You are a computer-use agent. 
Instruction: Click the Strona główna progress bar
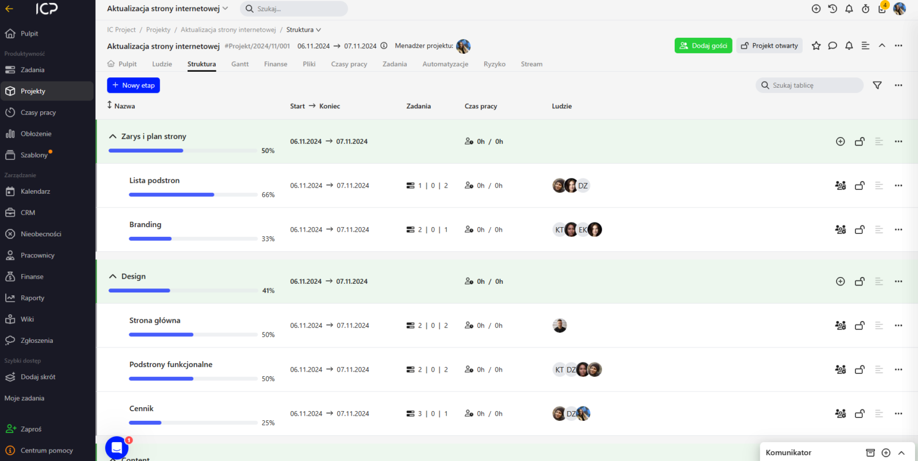pos(193,335)
